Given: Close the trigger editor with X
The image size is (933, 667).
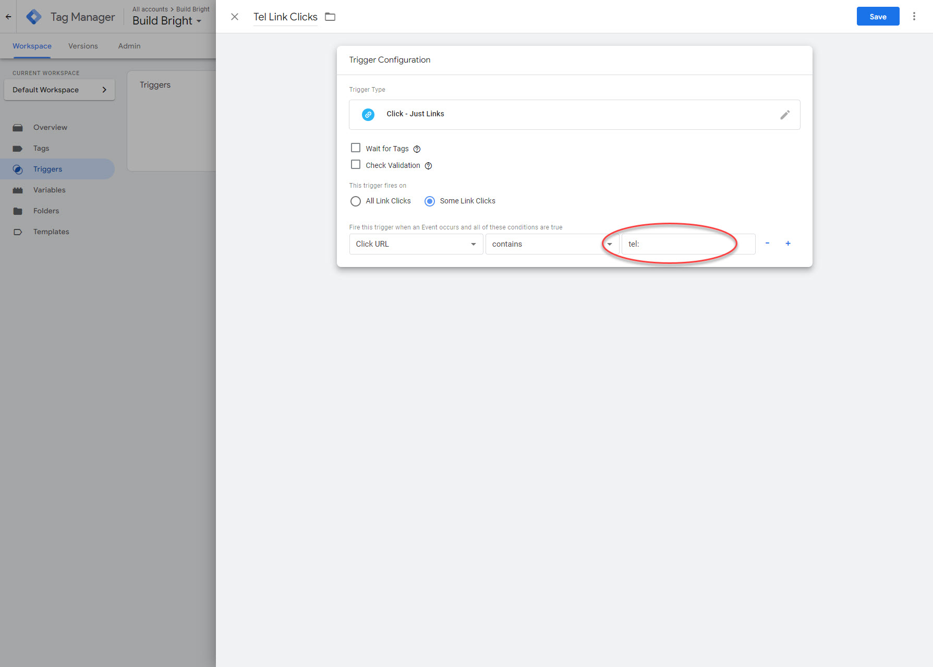Looking at the screenshot, I should [235, 17].
